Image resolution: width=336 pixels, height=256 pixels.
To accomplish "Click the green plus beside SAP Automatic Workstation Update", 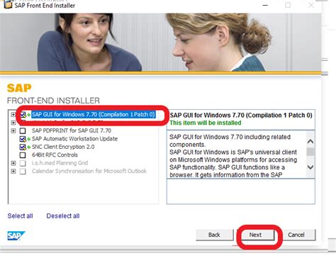I will click(28, 139).
